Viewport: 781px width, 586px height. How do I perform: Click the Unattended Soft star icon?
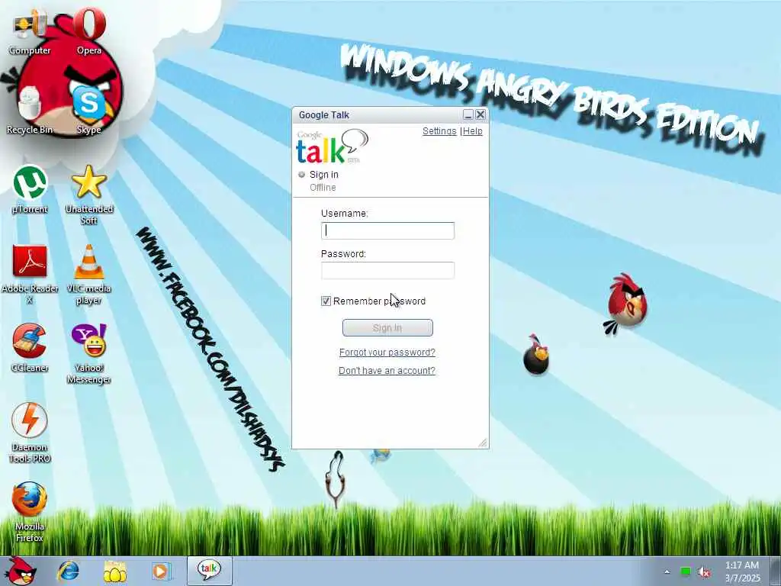click(89, 195)
